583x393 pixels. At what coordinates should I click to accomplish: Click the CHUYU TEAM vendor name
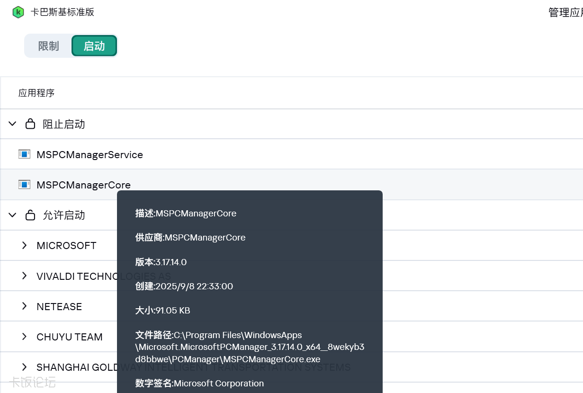click(x=70, y=337)
